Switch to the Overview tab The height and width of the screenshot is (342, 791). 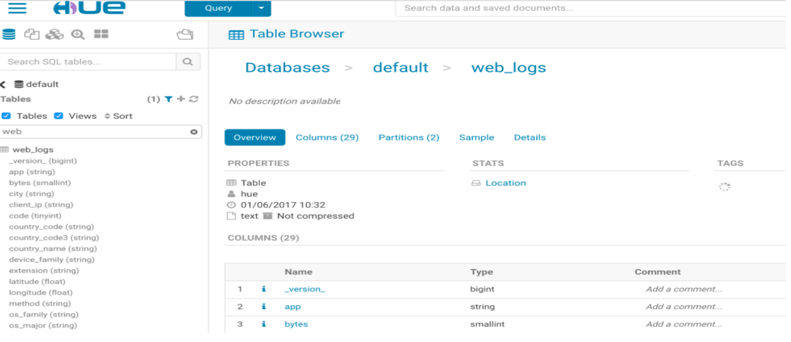tap(255, 138)
